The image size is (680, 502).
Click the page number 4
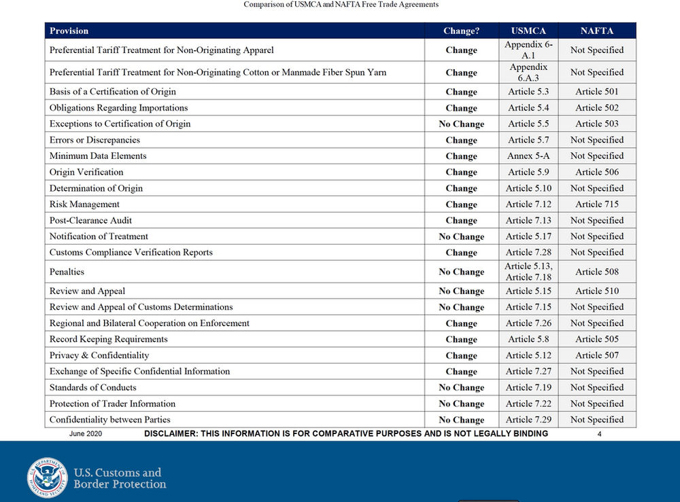point(599,433)
